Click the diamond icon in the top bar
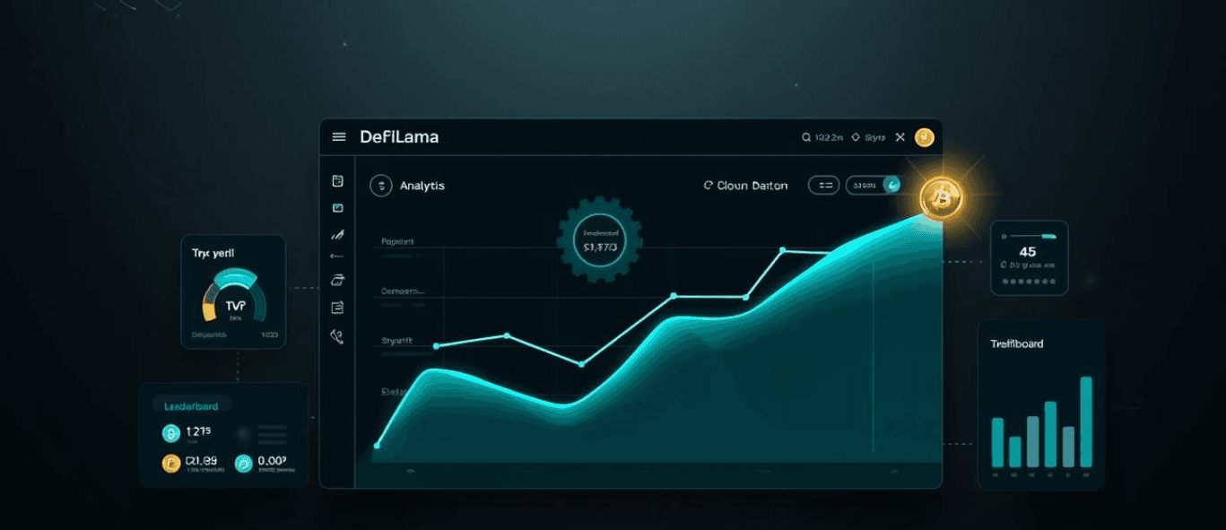 tap(856, 137)
